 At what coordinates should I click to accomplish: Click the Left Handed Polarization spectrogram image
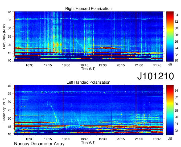pos(88,110)
